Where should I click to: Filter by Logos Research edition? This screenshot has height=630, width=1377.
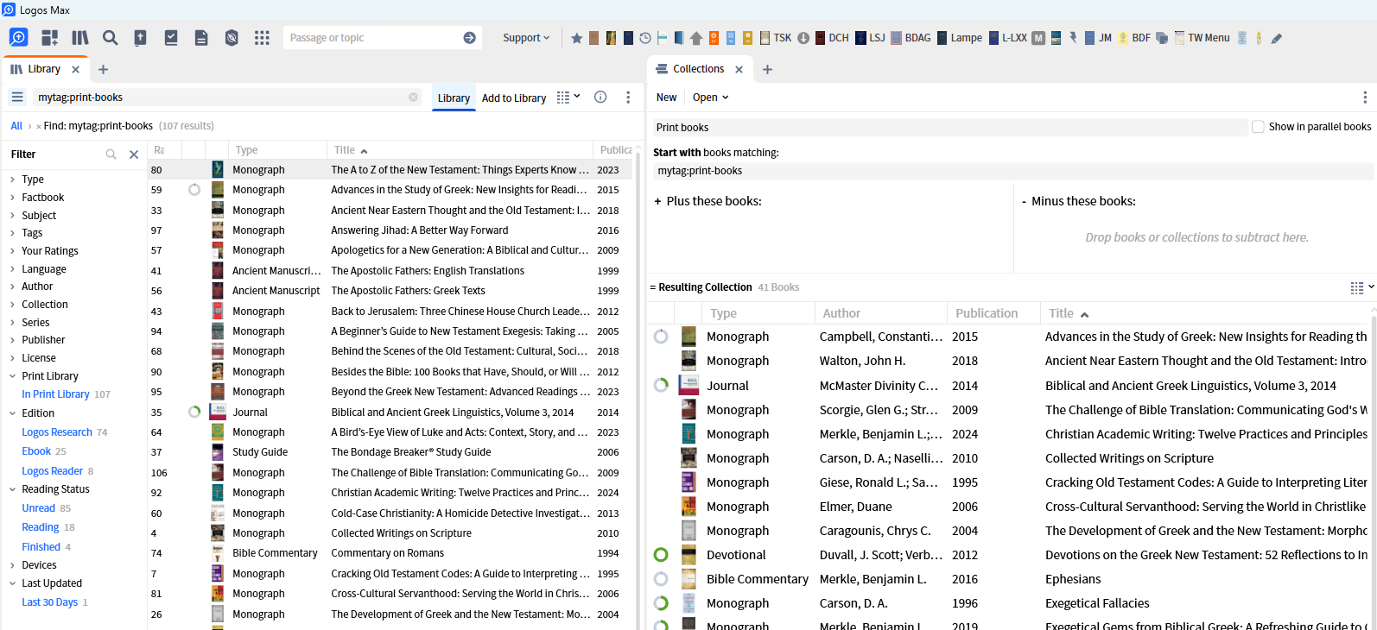click(x=57, y=432)
